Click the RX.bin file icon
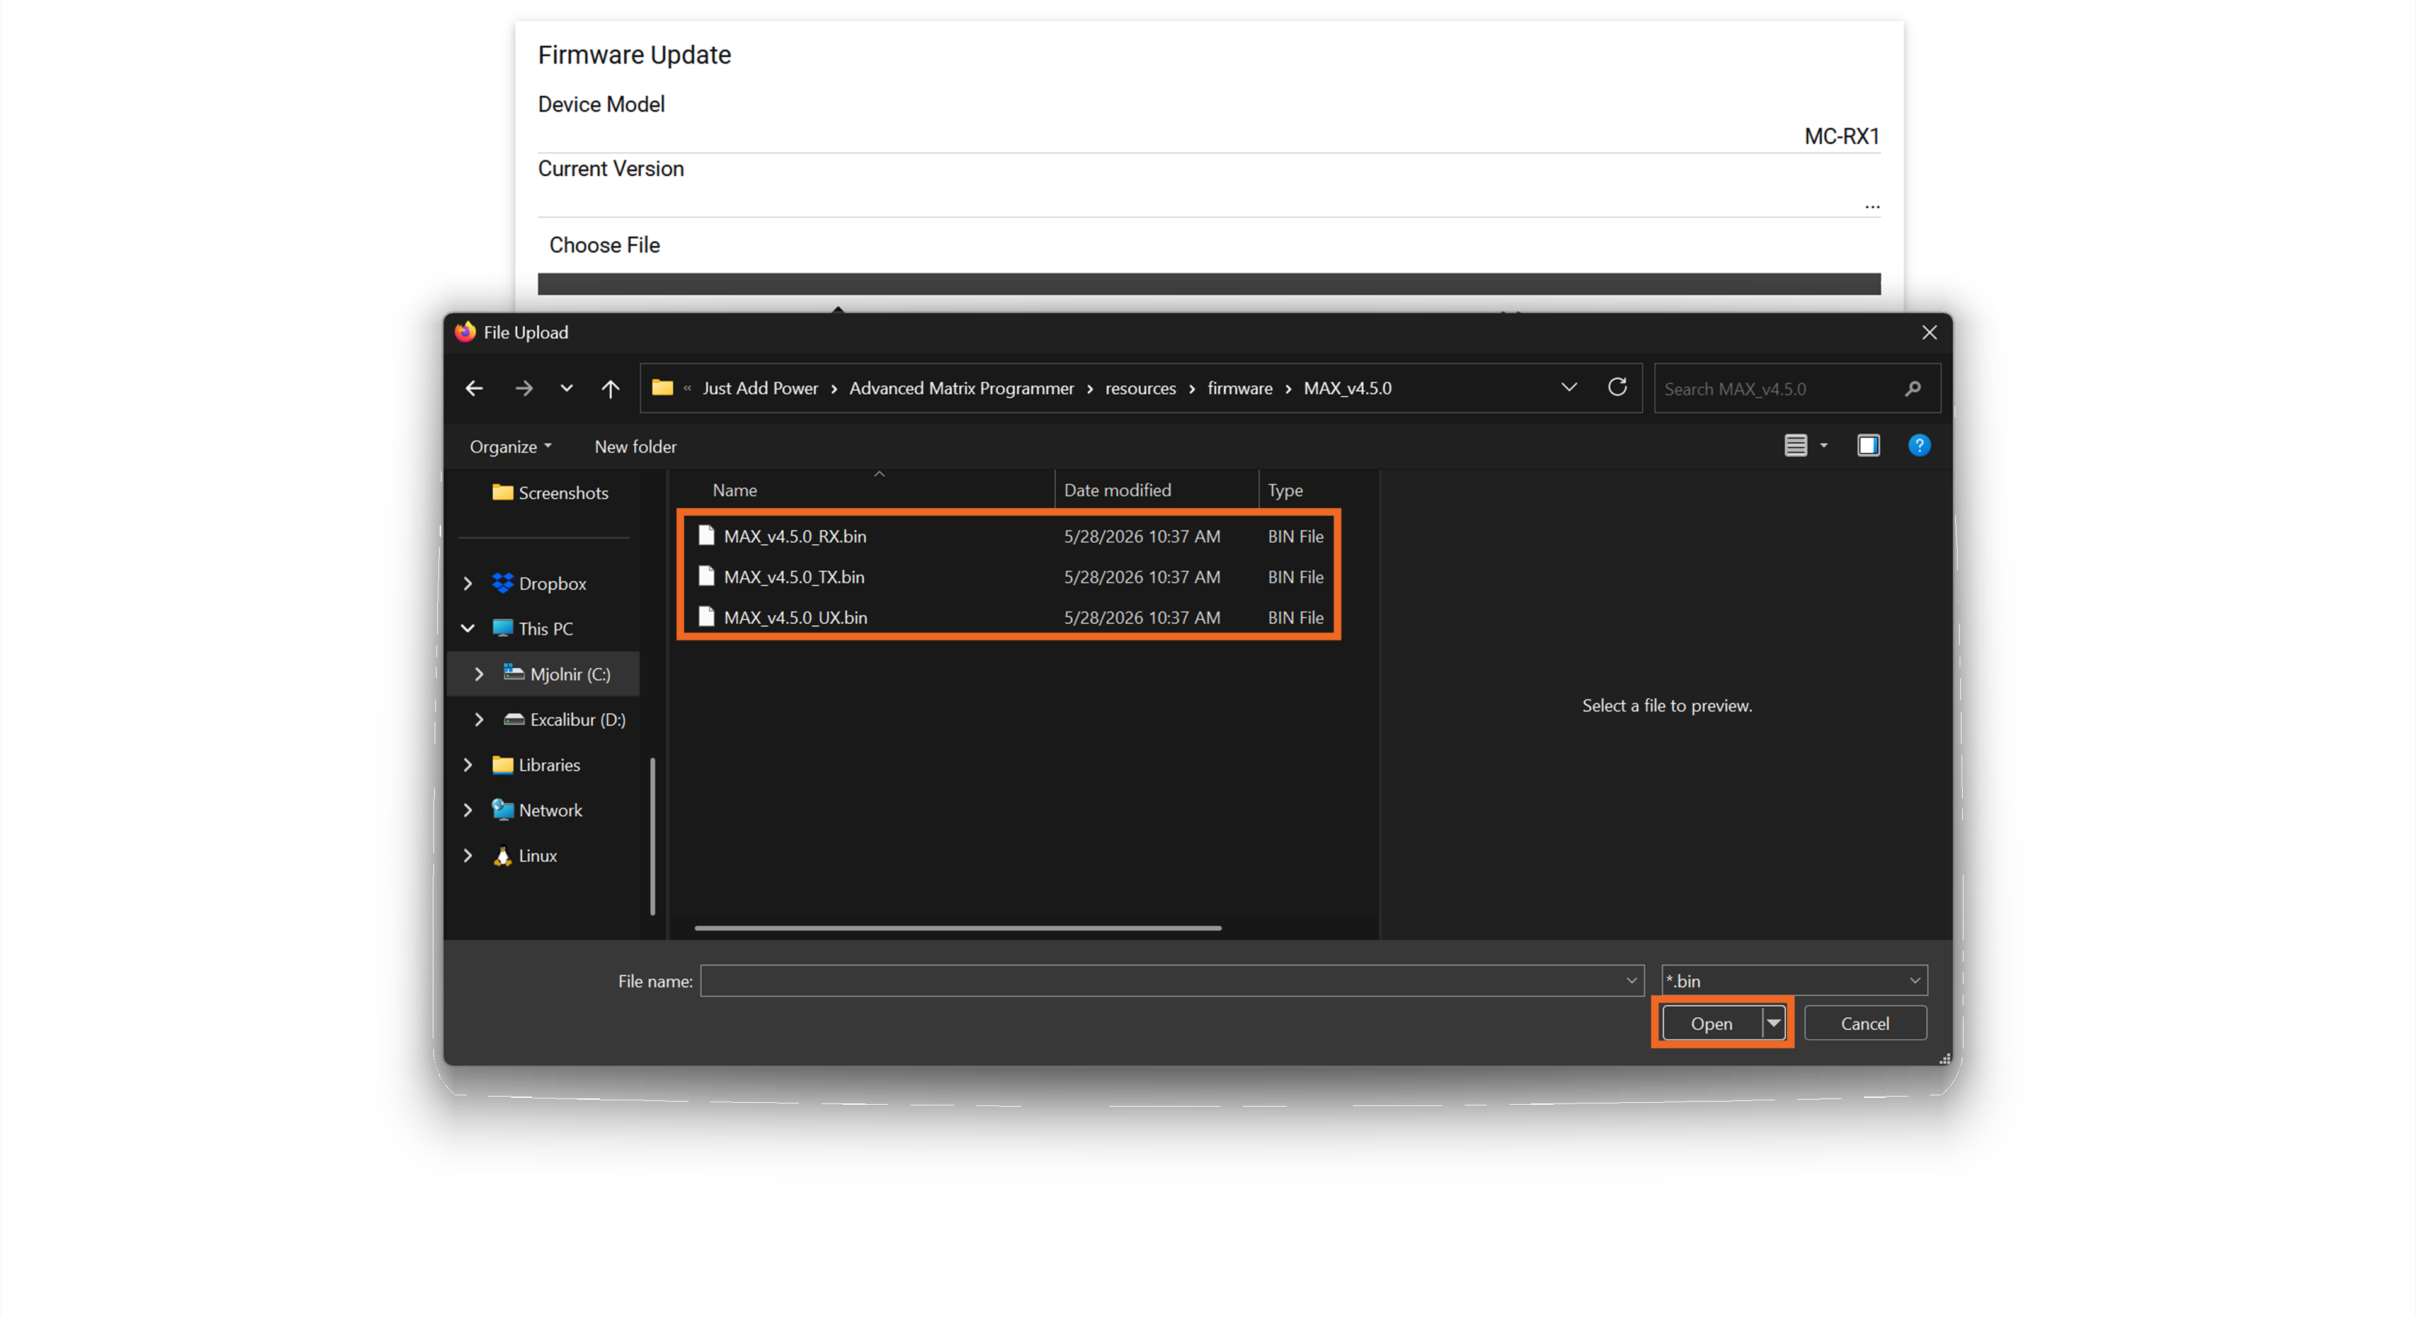Screen dimensions: 2417x1317 pyautogui.click(x=706, y=535)
